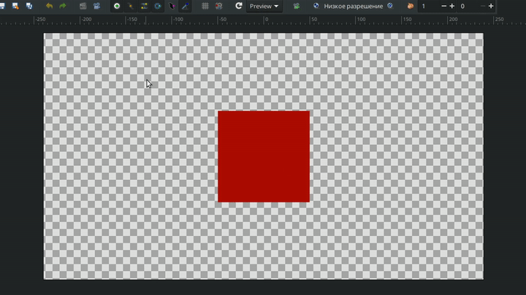Screen dimensions: 526x295
Task: Click the Save All icon
Action: click(x=28, y=6)
